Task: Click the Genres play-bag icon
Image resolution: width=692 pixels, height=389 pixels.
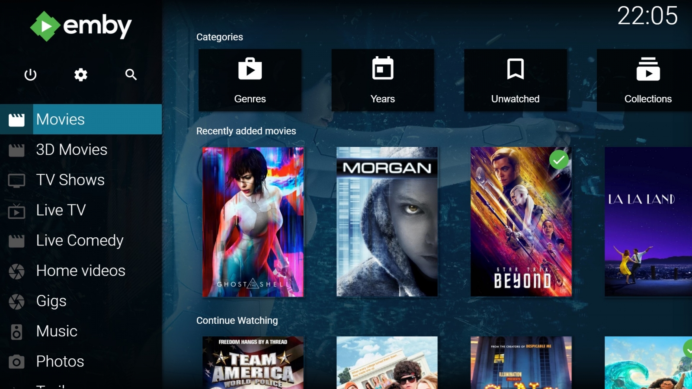Action: pos(250,68)
